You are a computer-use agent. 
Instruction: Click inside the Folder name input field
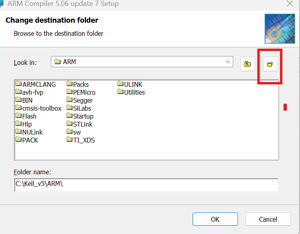coord(146,185)
